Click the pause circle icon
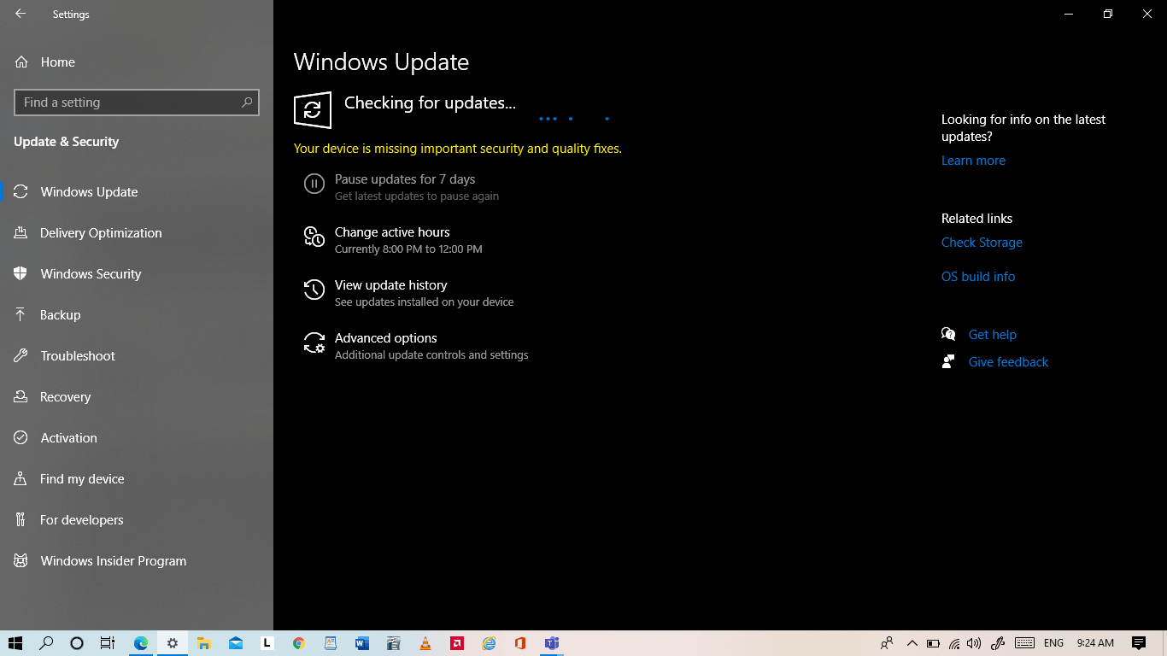This screenshot has height=656, width=1167. coord(314,184)
